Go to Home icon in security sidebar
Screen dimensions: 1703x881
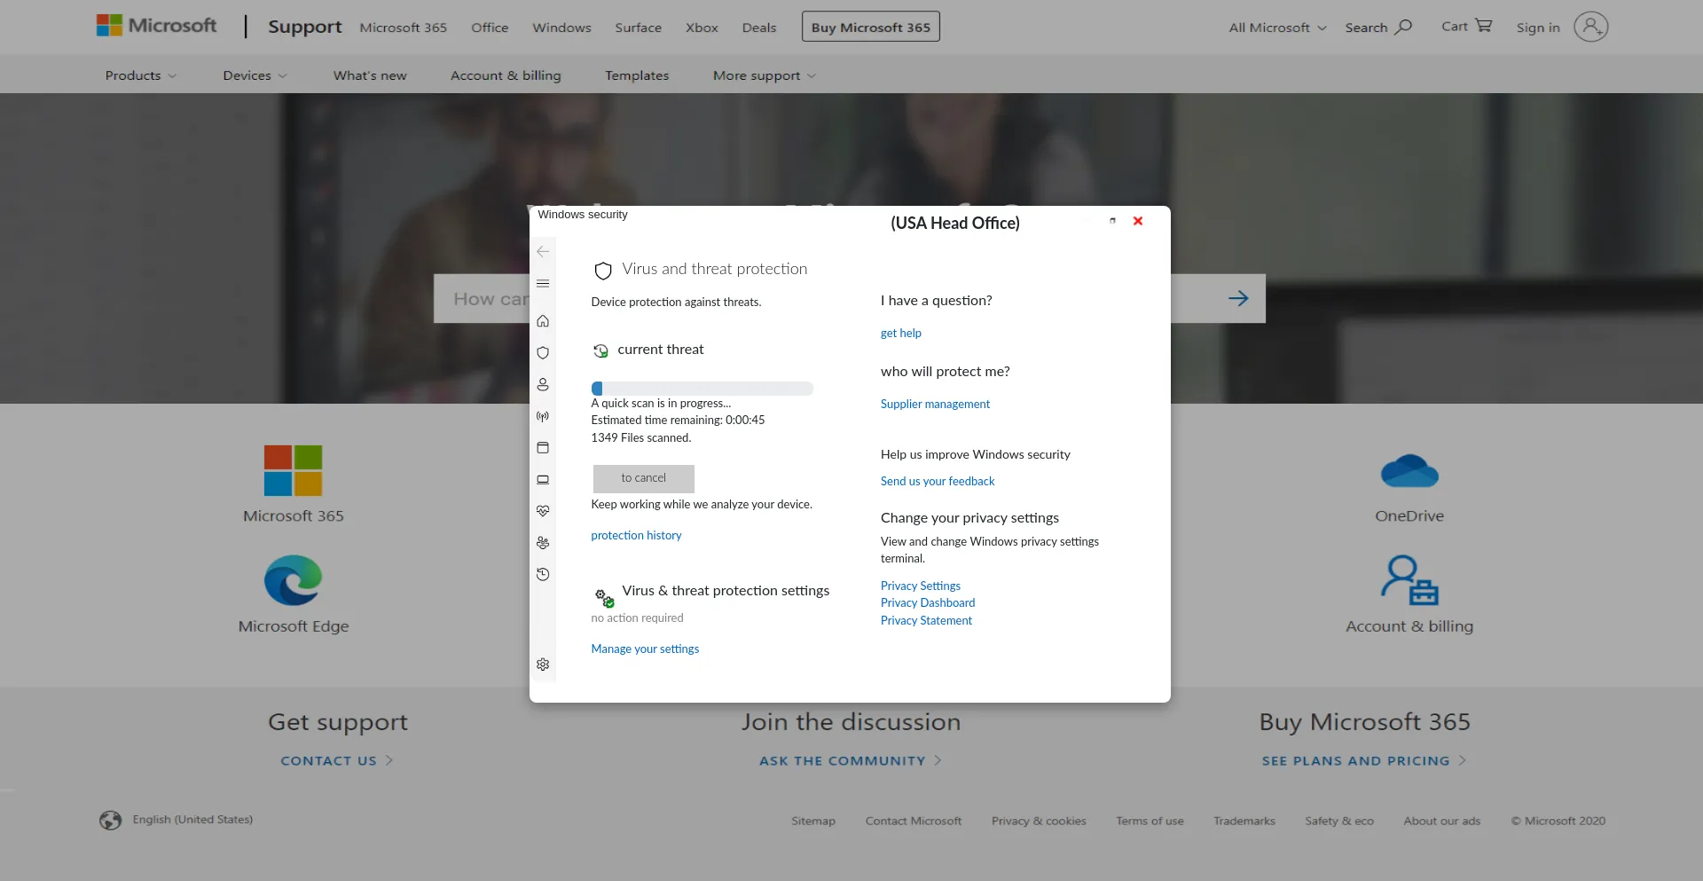[543, 321]
